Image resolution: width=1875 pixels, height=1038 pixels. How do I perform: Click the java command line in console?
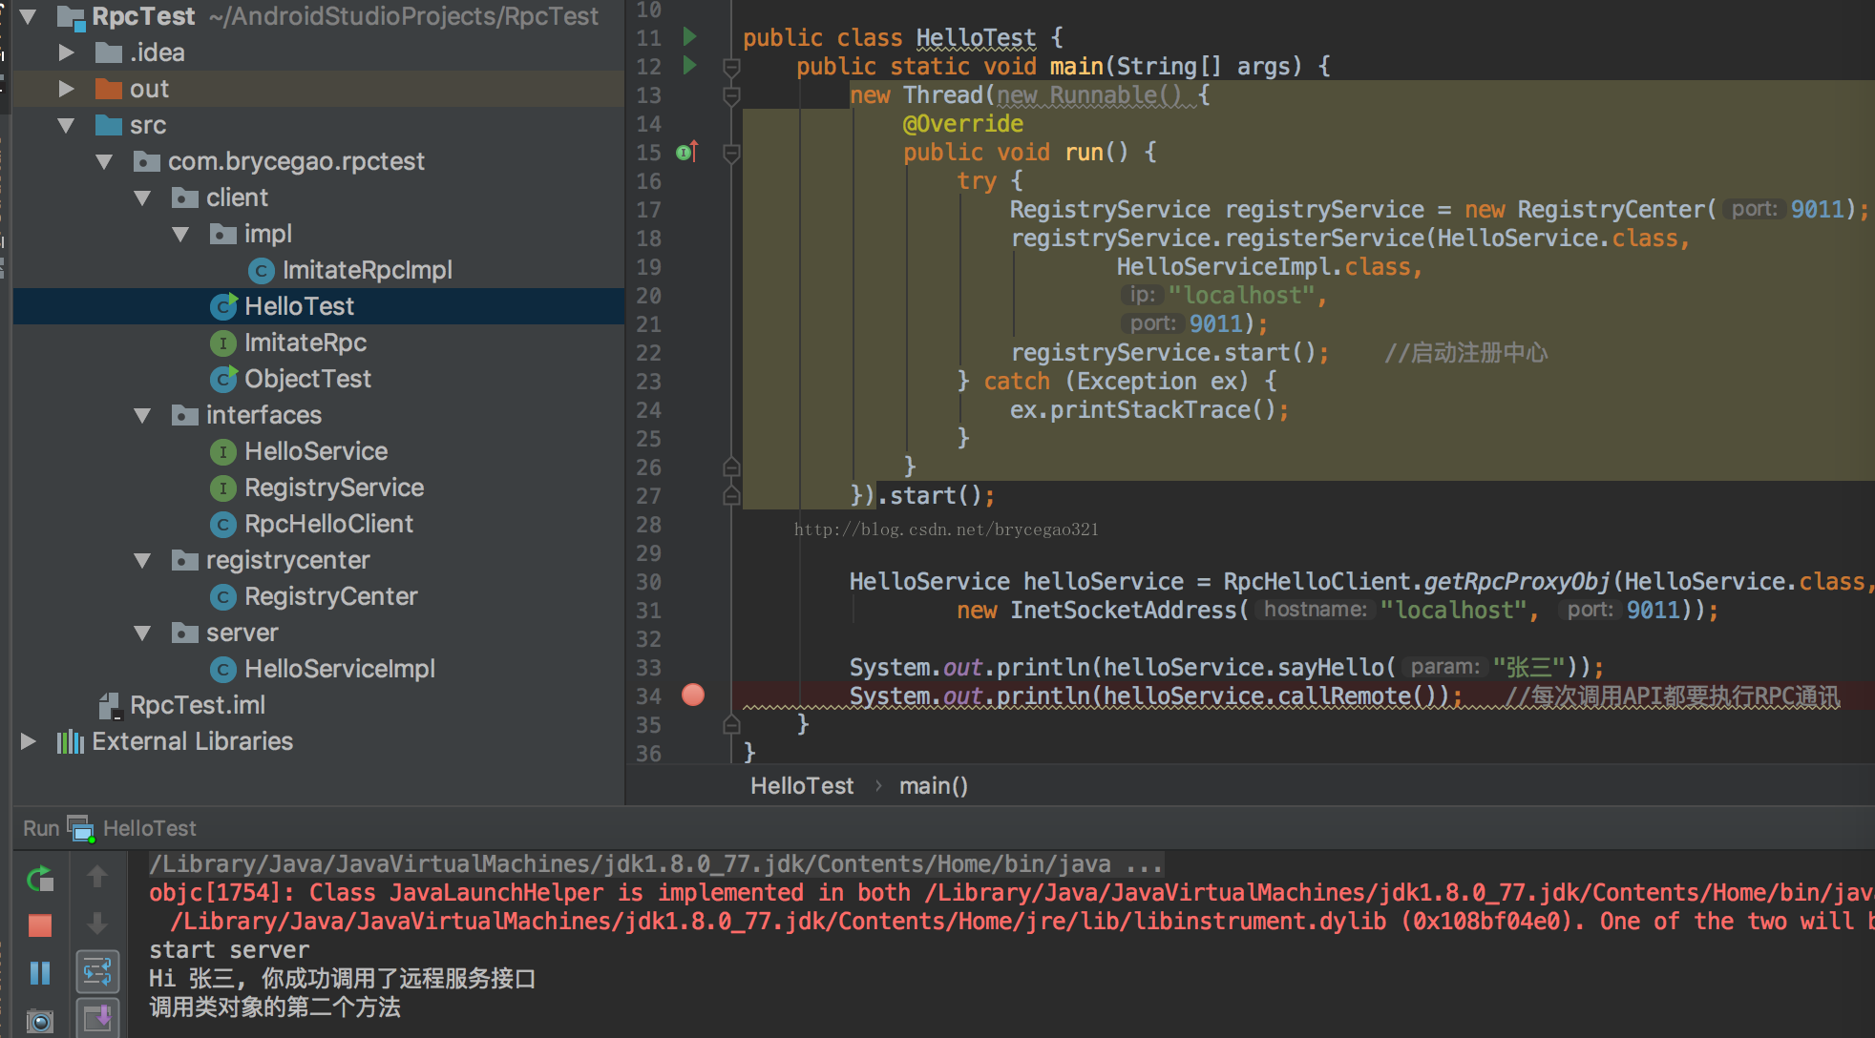click(655, 864)
